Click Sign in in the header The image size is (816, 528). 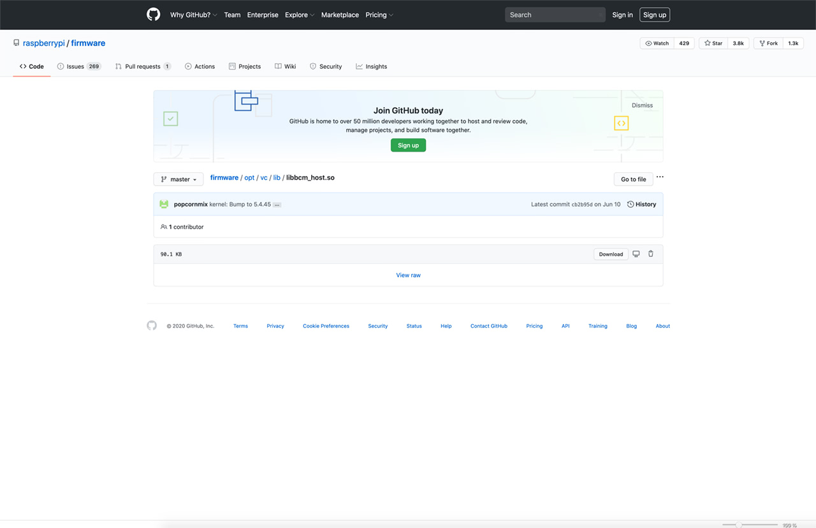coord(622,15)
